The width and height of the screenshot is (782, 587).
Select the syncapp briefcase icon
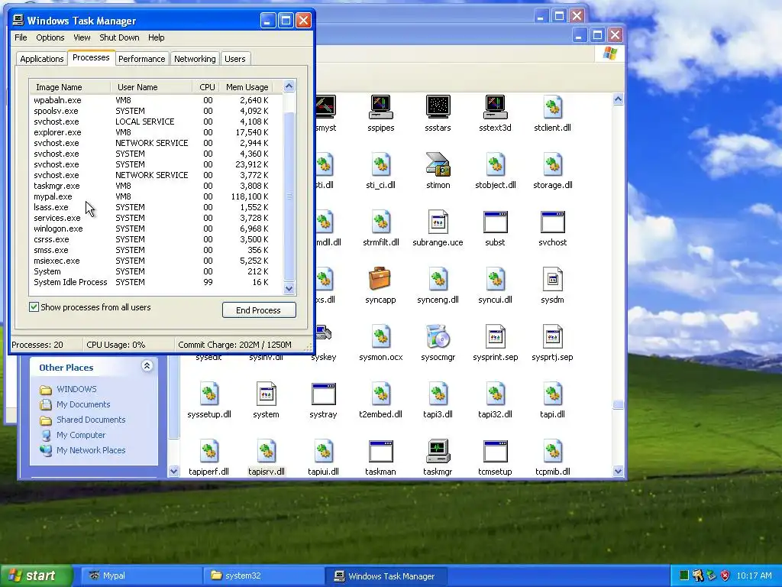(380, 279)
